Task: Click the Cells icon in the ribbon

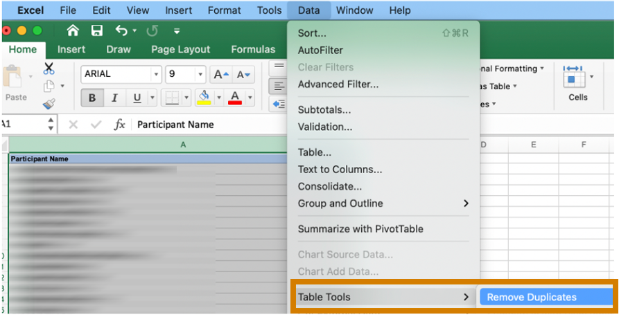Action: (x=574, y=78)
